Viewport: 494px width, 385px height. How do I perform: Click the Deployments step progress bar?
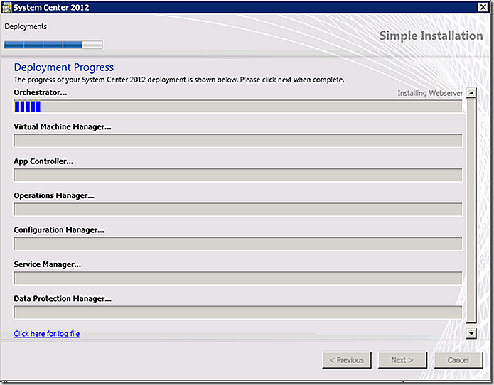(53, 45)
